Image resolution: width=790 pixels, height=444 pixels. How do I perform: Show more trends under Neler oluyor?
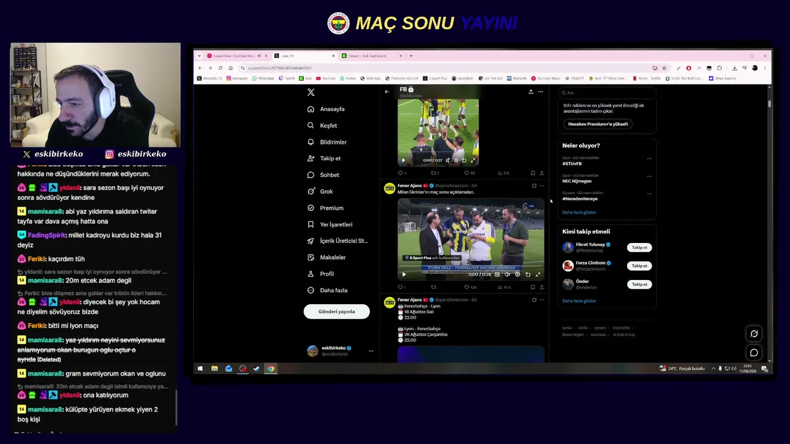tap(579, 212)
